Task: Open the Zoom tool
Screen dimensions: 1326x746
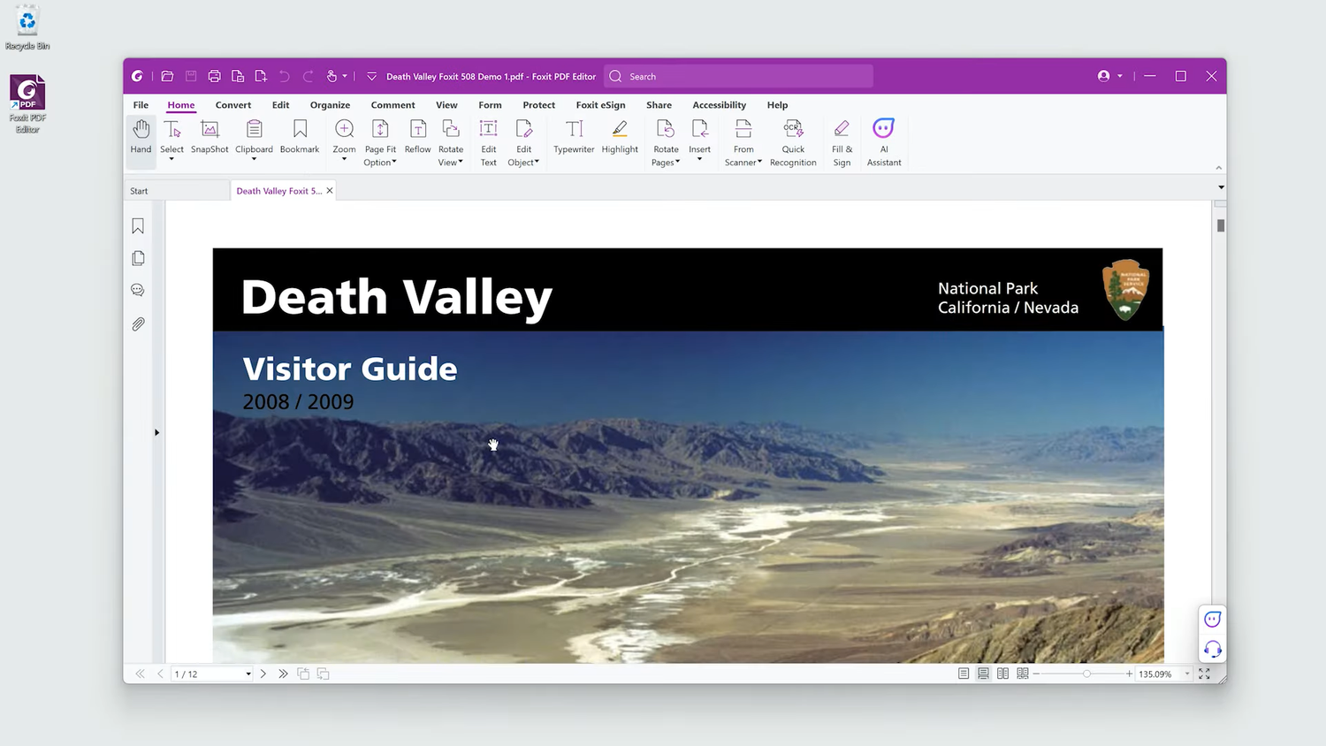Action: point(345,135)
